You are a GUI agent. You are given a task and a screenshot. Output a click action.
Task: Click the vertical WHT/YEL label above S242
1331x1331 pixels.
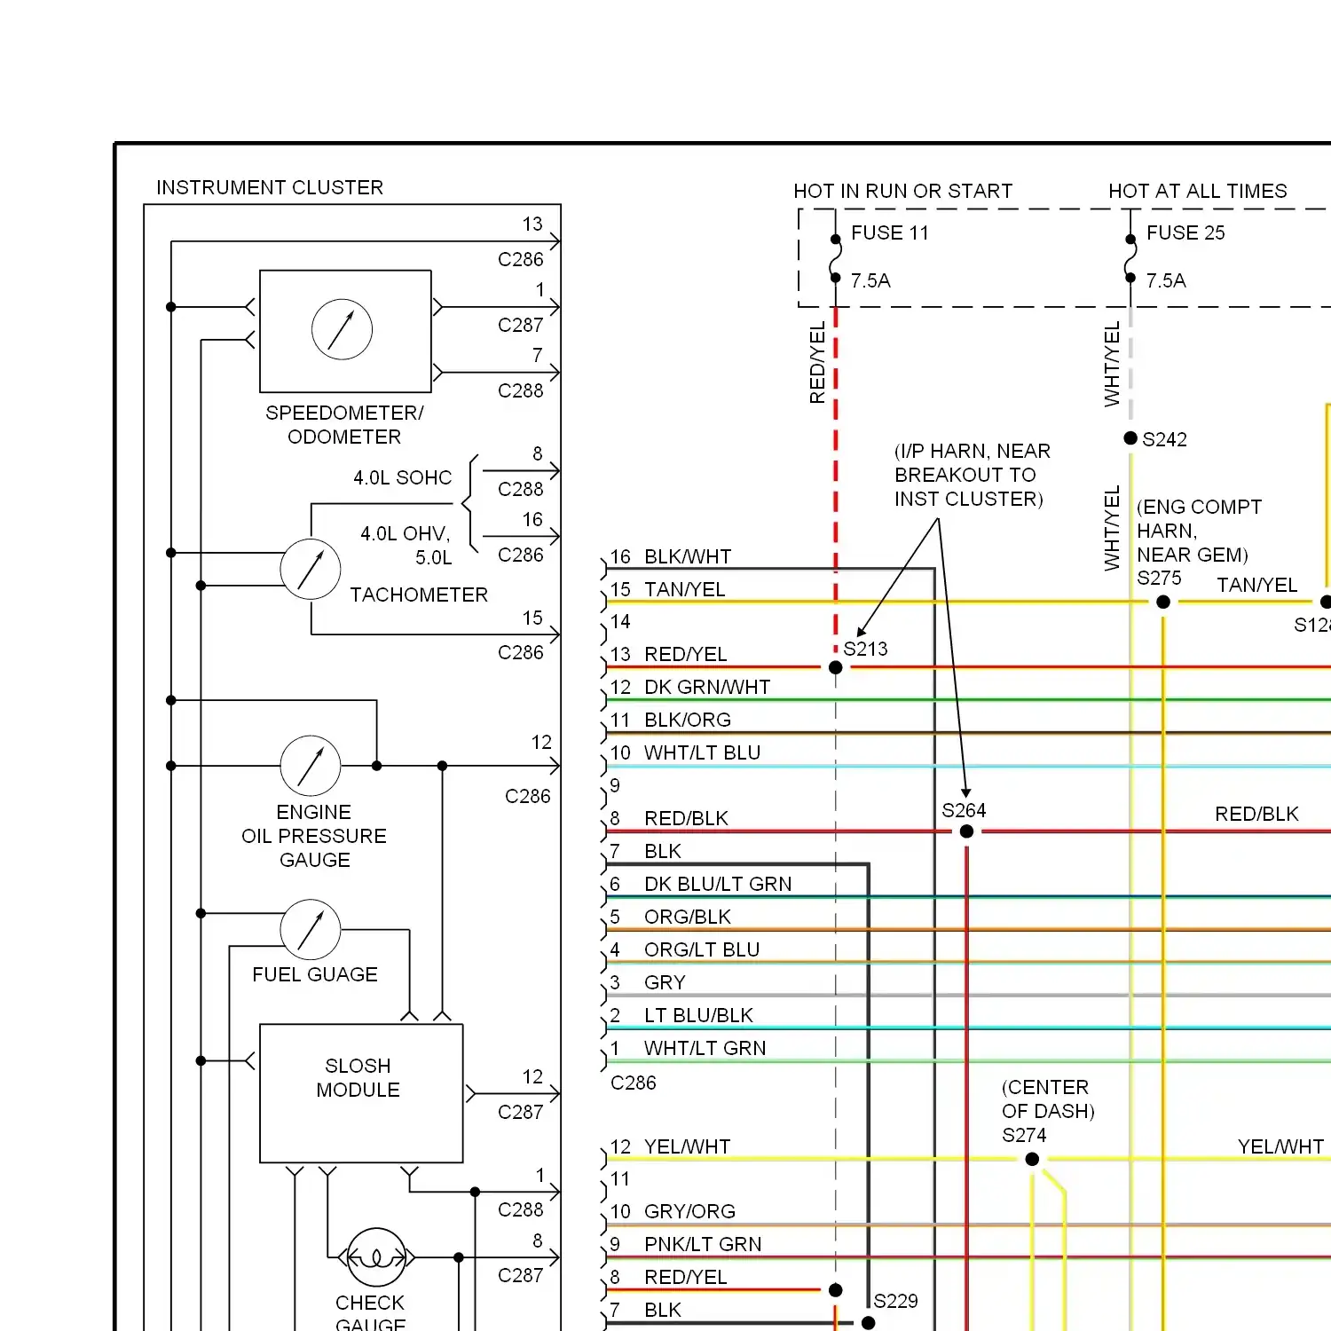coord(1112,364)
